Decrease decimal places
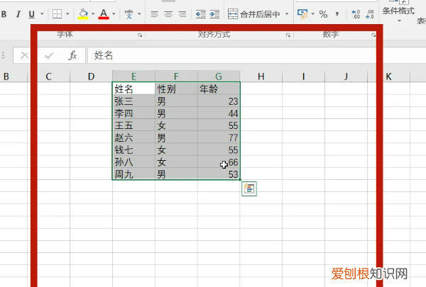The height and width of the screenshot is (287, 426). pos(369,14)
